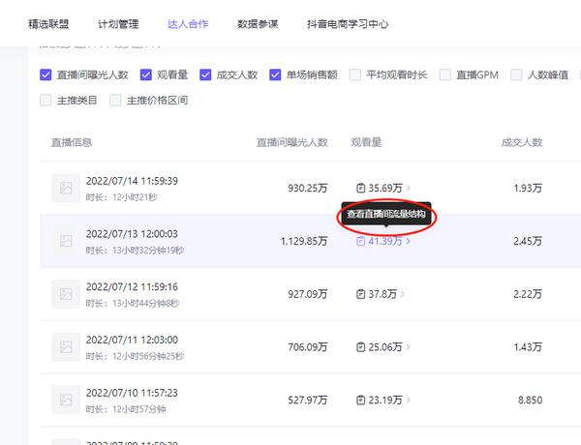Screen dimensions: 581x445
Task: Enable 主推价格区间 checkbox
Action: pyautogui.click(x=115, y=101)
